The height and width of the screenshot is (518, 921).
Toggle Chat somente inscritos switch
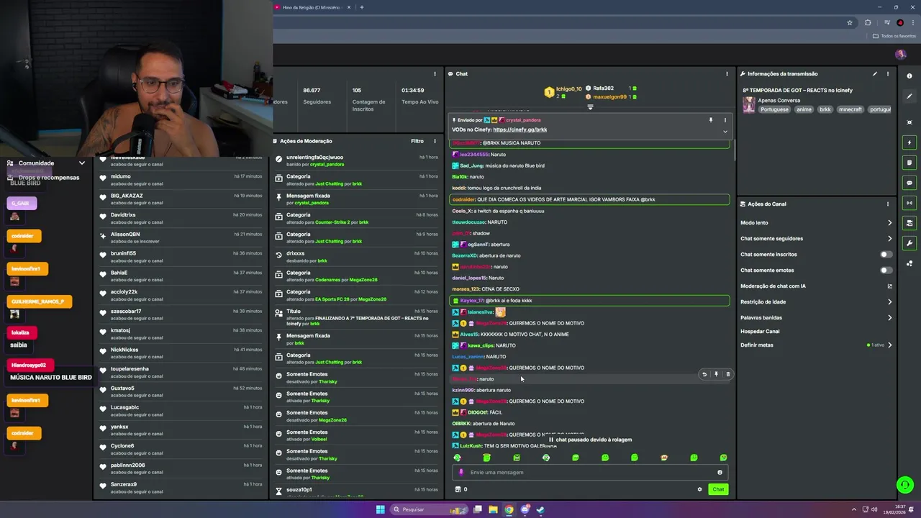886,254
